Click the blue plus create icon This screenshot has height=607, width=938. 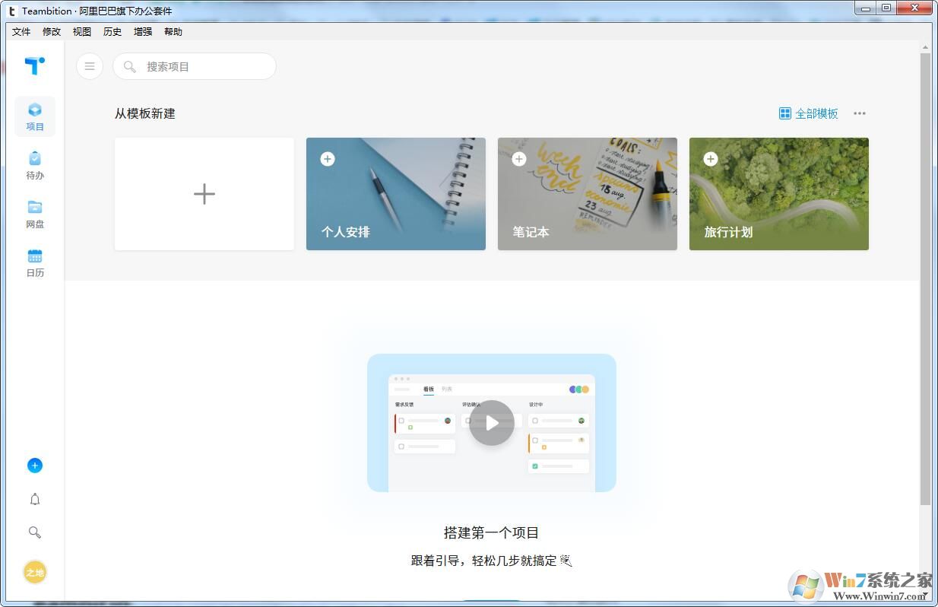click(x=35, y=465)
